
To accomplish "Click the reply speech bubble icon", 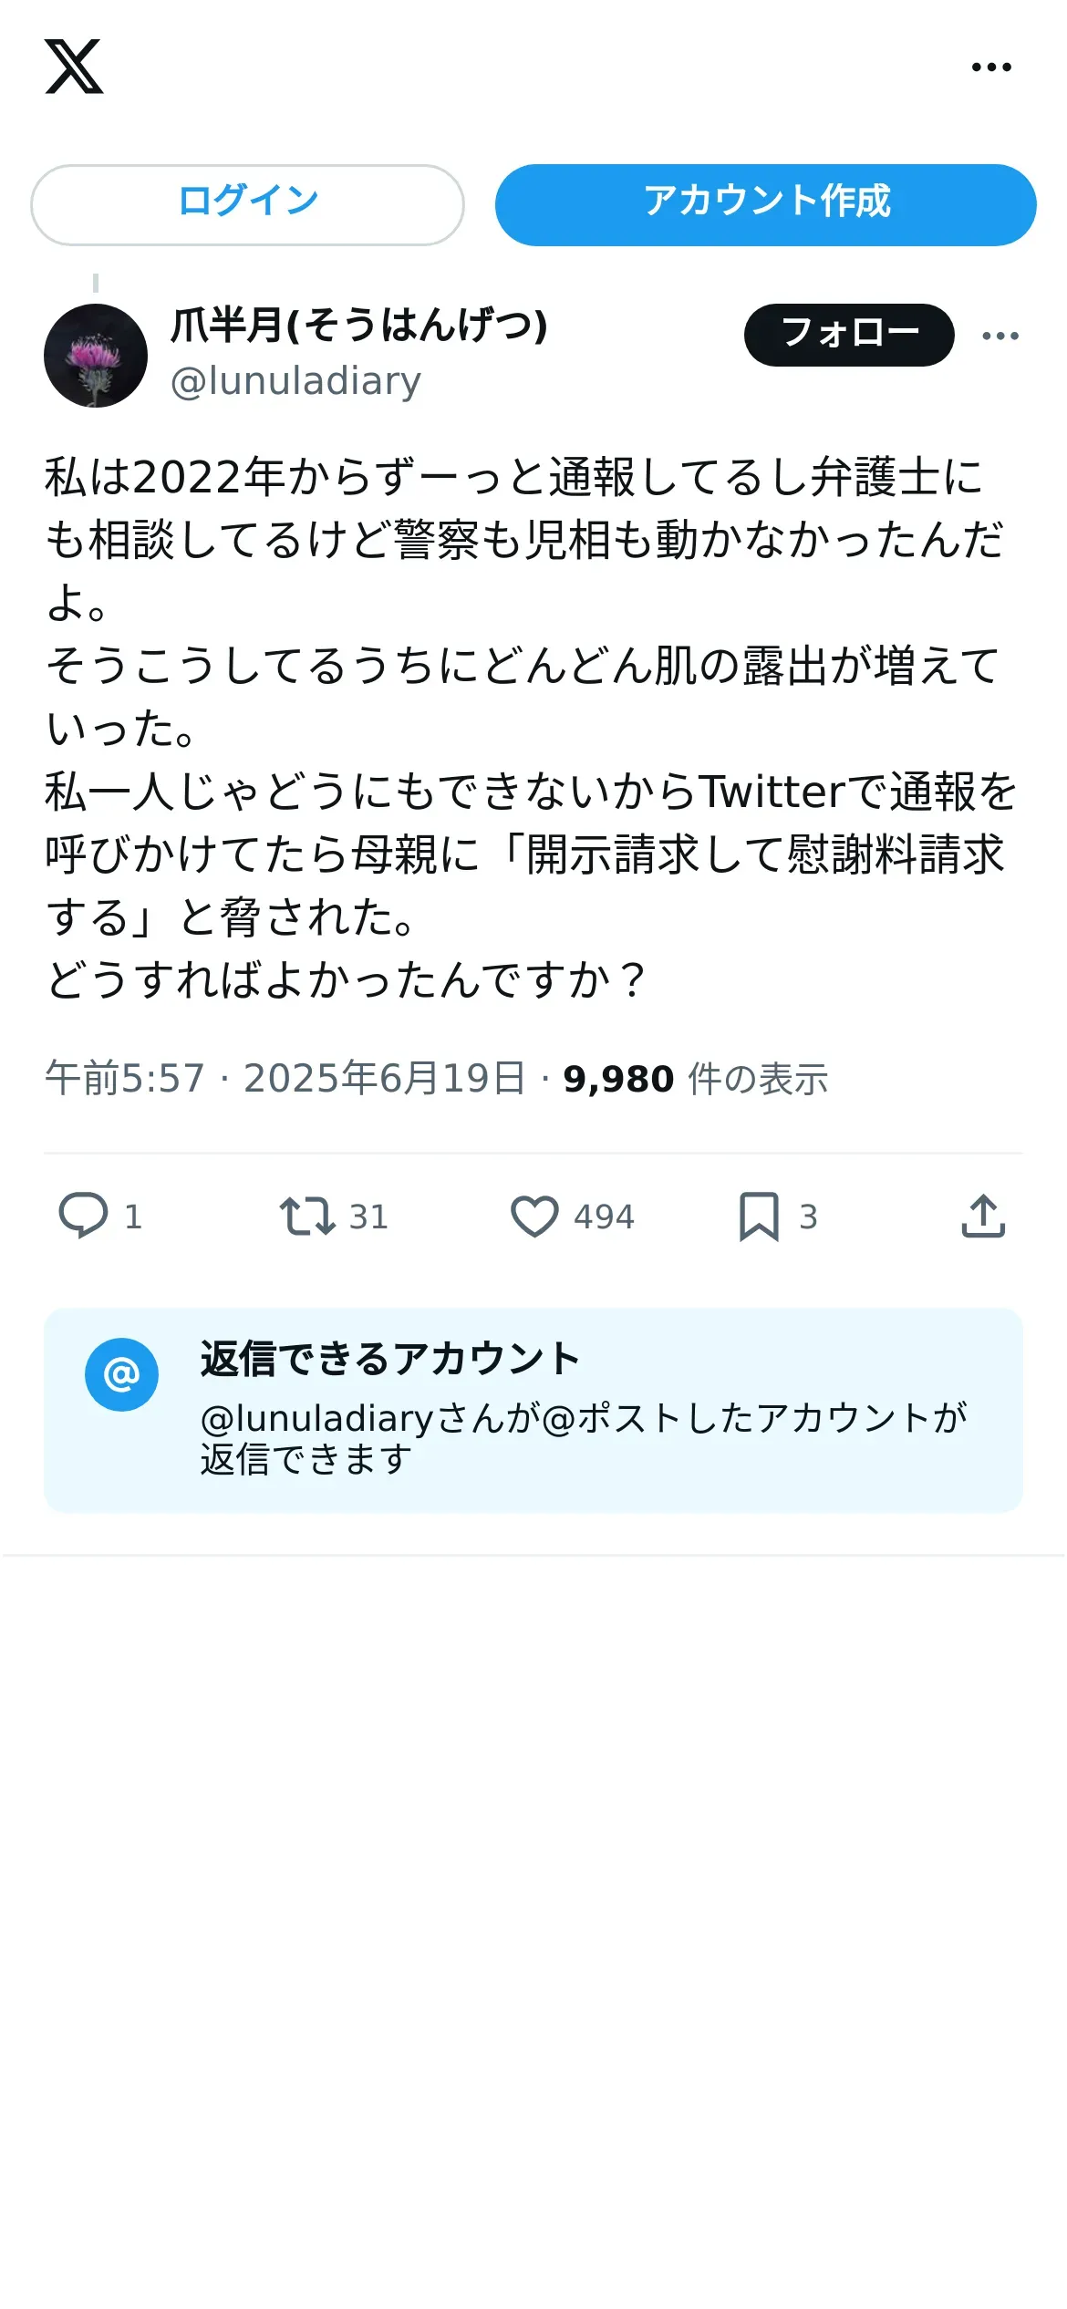I will tap(83, 1216).
